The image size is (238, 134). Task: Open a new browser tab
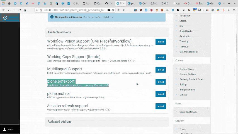(x=229, y=3)
